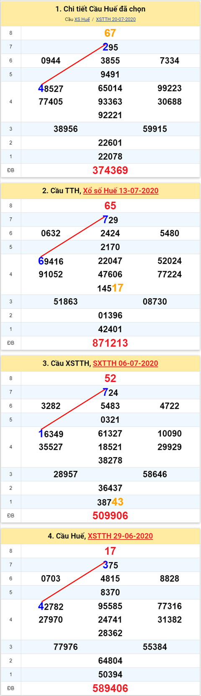
Task: Click the number 7334
Action: (170, 61)
